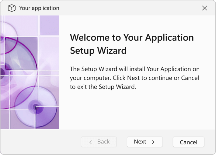Click the cube application icon in title bar
The width and height of the screenshot is (216, 155).
pos(12,8)
